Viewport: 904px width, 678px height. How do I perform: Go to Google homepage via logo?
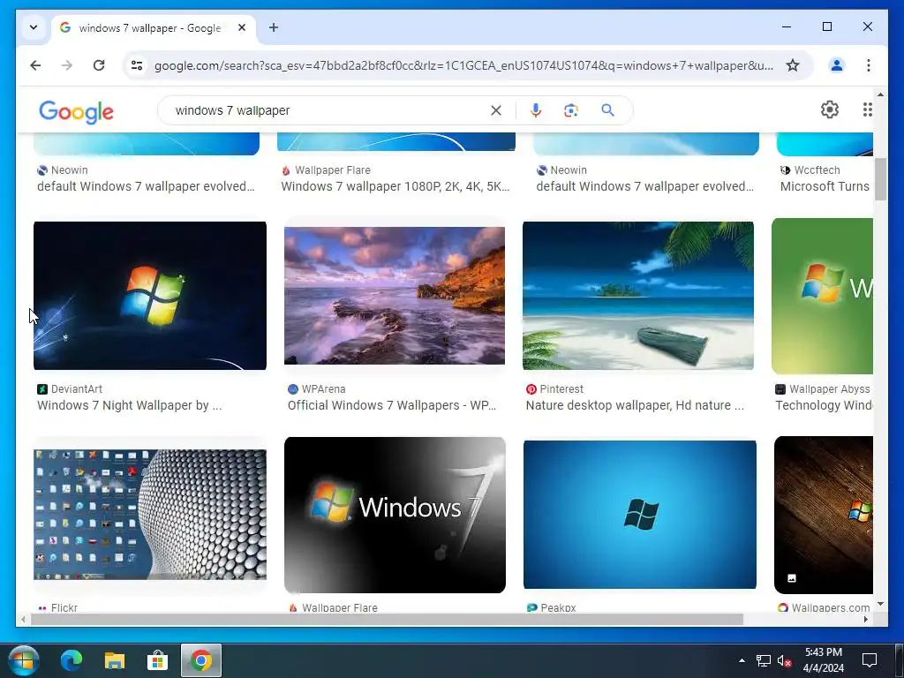tap(76, 112)
